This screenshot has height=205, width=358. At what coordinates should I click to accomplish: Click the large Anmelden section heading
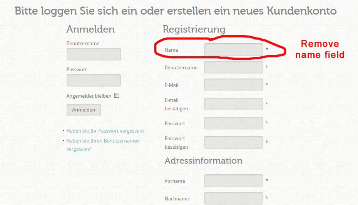point(90,29)
